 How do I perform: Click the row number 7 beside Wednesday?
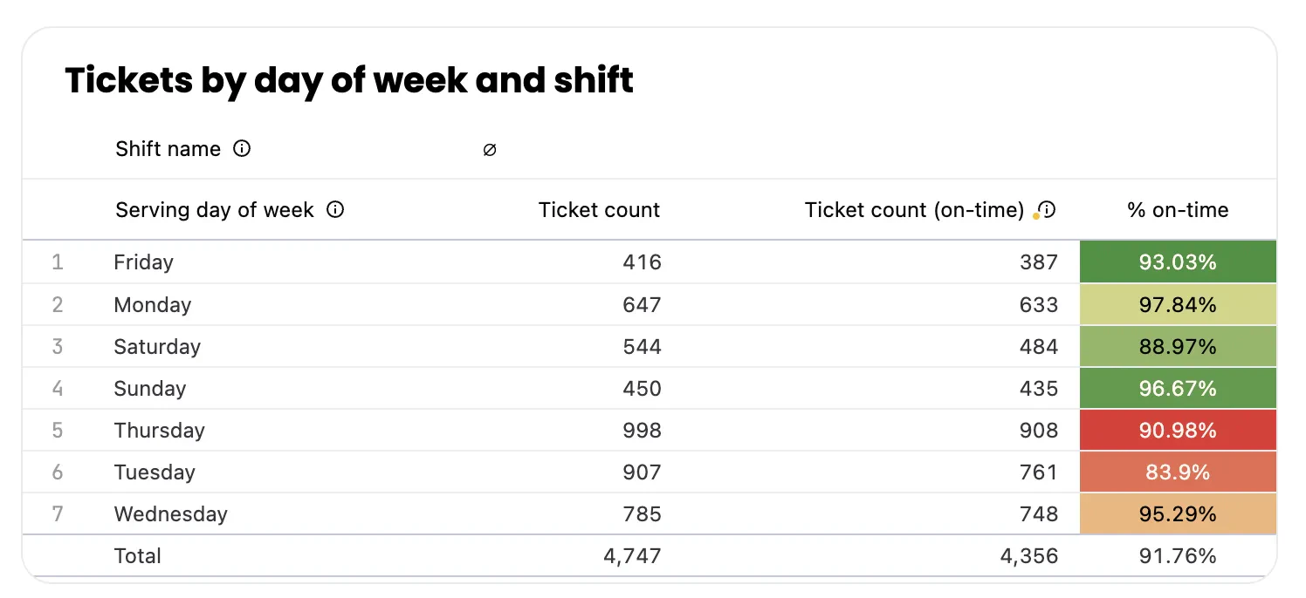click(x=57, y=513)
